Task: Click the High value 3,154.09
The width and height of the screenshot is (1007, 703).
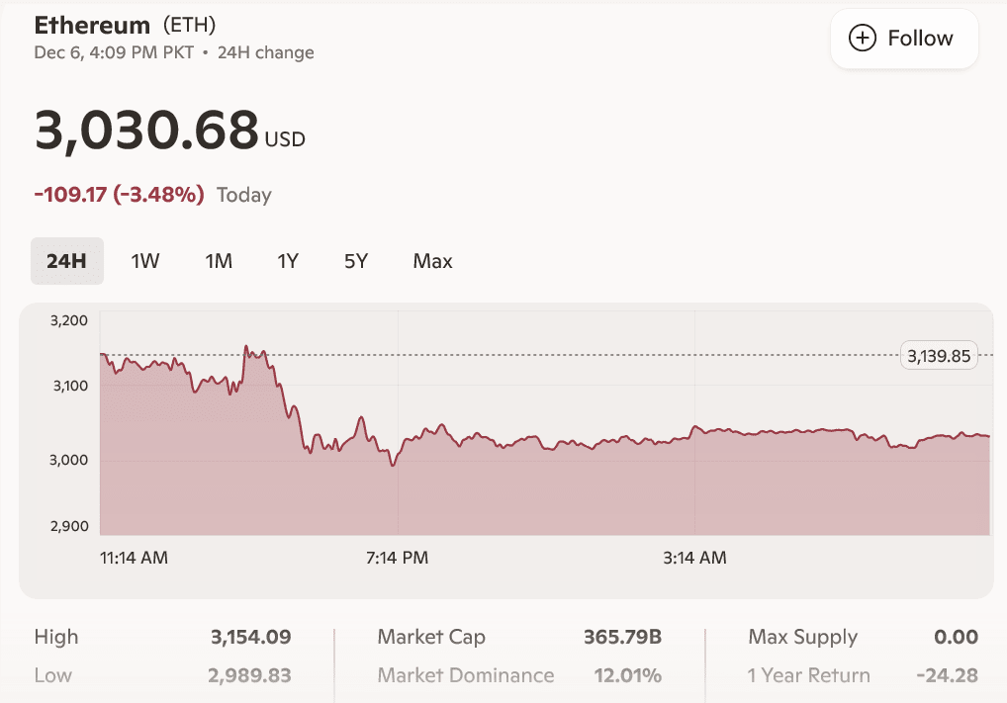Action: (250, 638)
